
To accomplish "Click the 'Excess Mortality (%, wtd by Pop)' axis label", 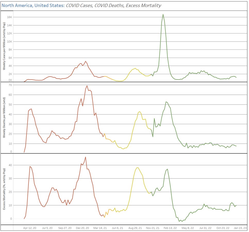I will click(4, 189).
